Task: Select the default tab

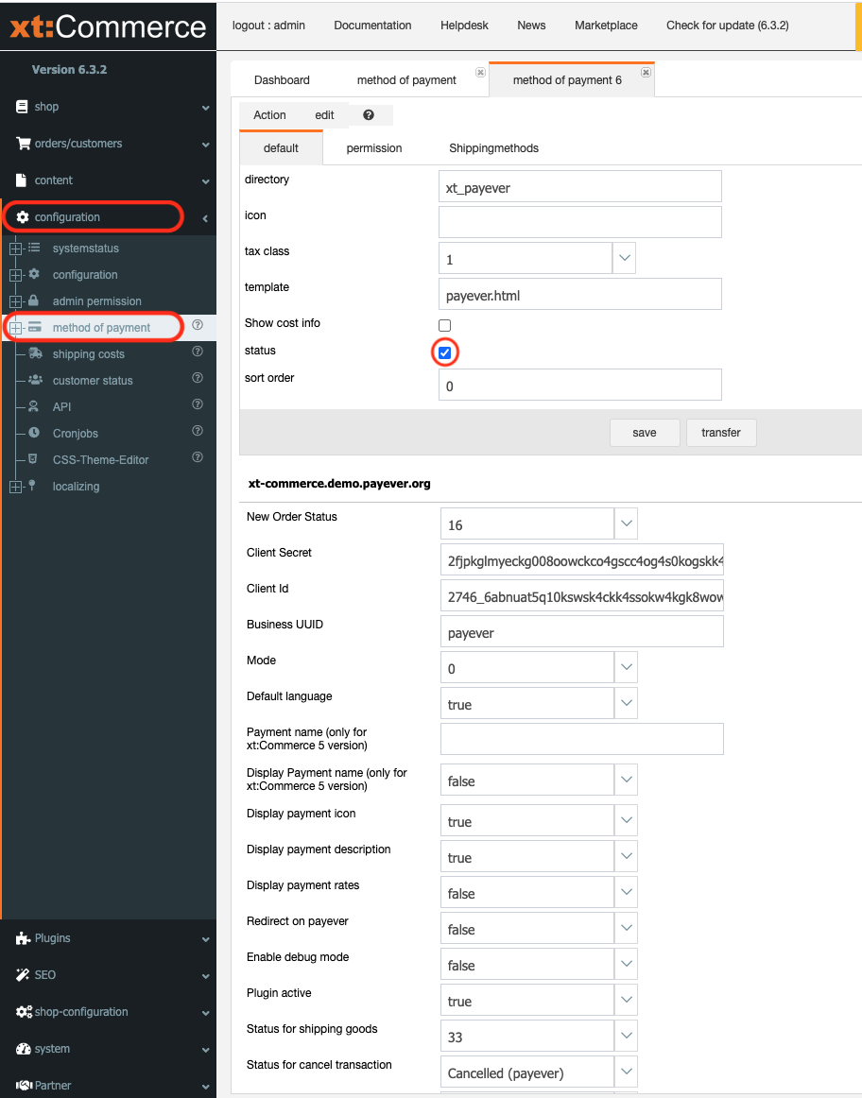Action: tap(281, 147)
